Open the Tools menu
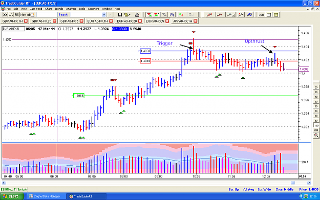The height and width of the screenshot is (200, 320). point(82,9)
